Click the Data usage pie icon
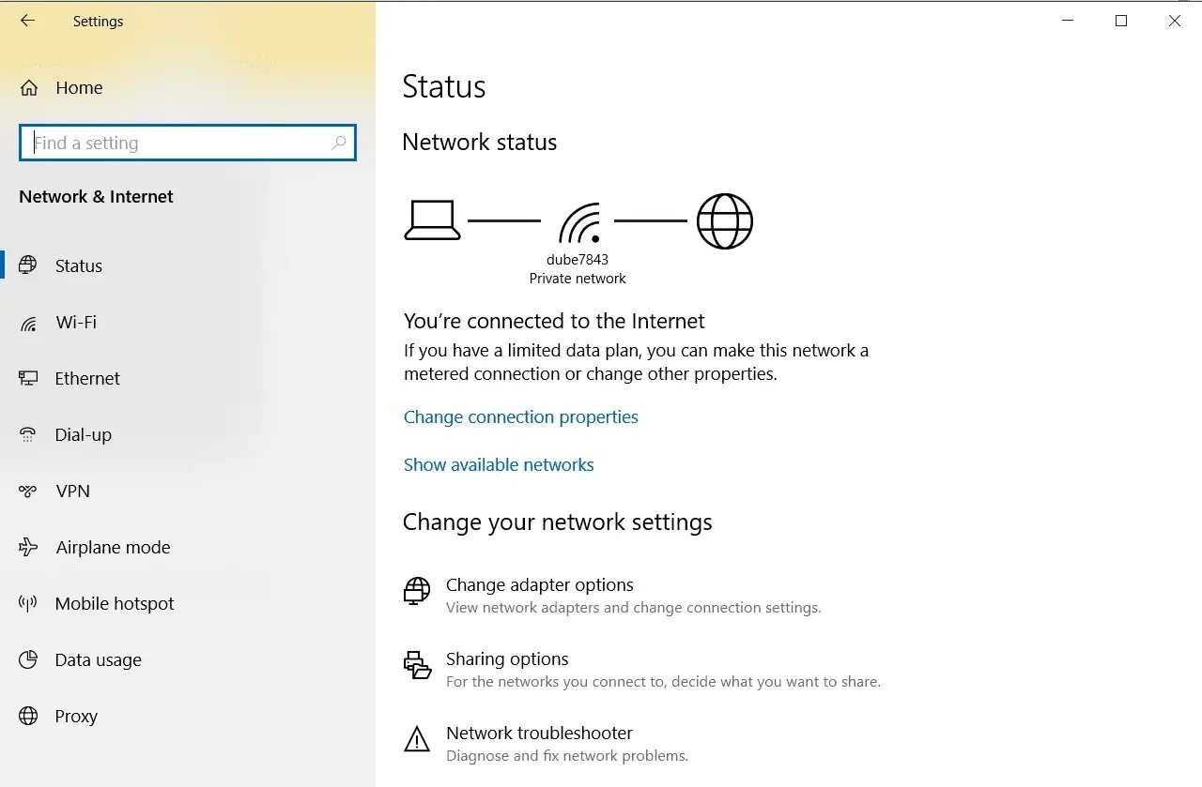Image resolution: width=1202 pixels, height=787 pixels. [x=28, y=660]
